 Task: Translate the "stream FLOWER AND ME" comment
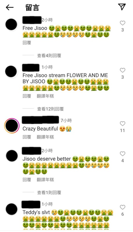[x=45, y=96]
